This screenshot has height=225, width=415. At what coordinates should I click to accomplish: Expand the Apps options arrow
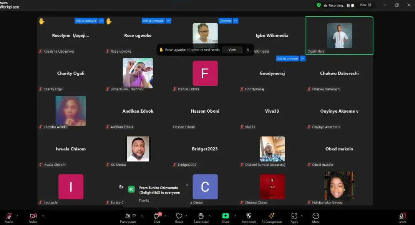point(302,216)
